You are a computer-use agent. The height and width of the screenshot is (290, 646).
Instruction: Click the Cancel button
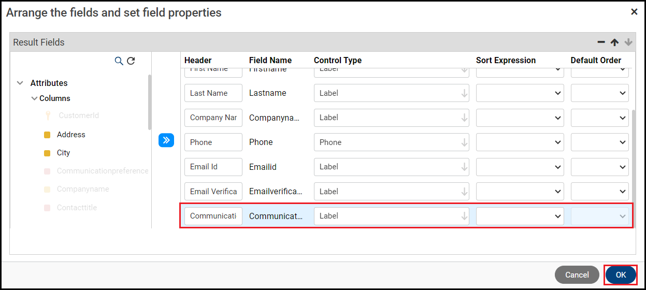(x=577, y=275)
